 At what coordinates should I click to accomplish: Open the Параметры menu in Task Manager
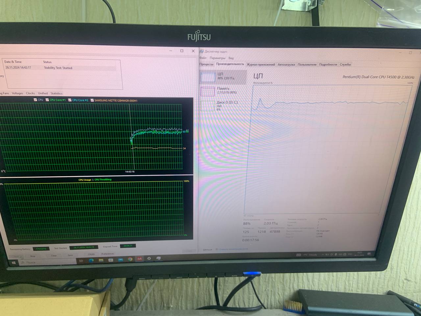[x=217, y=58]
